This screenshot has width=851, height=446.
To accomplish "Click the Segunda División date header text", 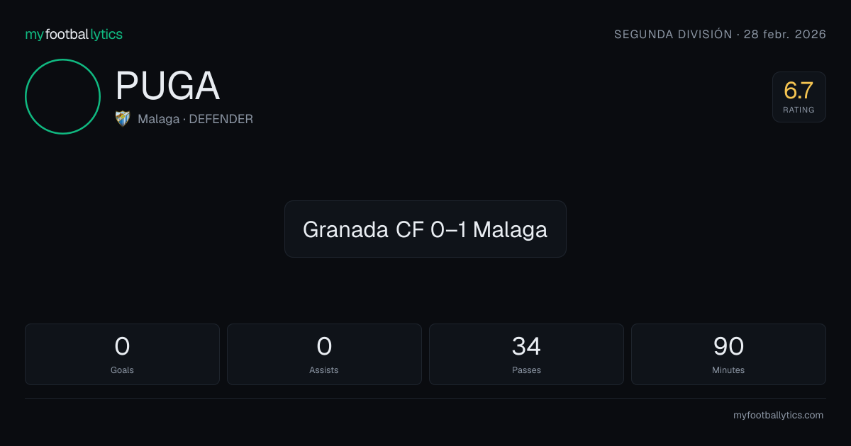I will (x=720, y=34).
